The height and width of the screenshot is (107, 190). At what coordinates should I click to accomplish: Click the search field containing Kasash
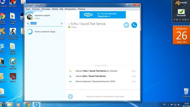(45, 23)
